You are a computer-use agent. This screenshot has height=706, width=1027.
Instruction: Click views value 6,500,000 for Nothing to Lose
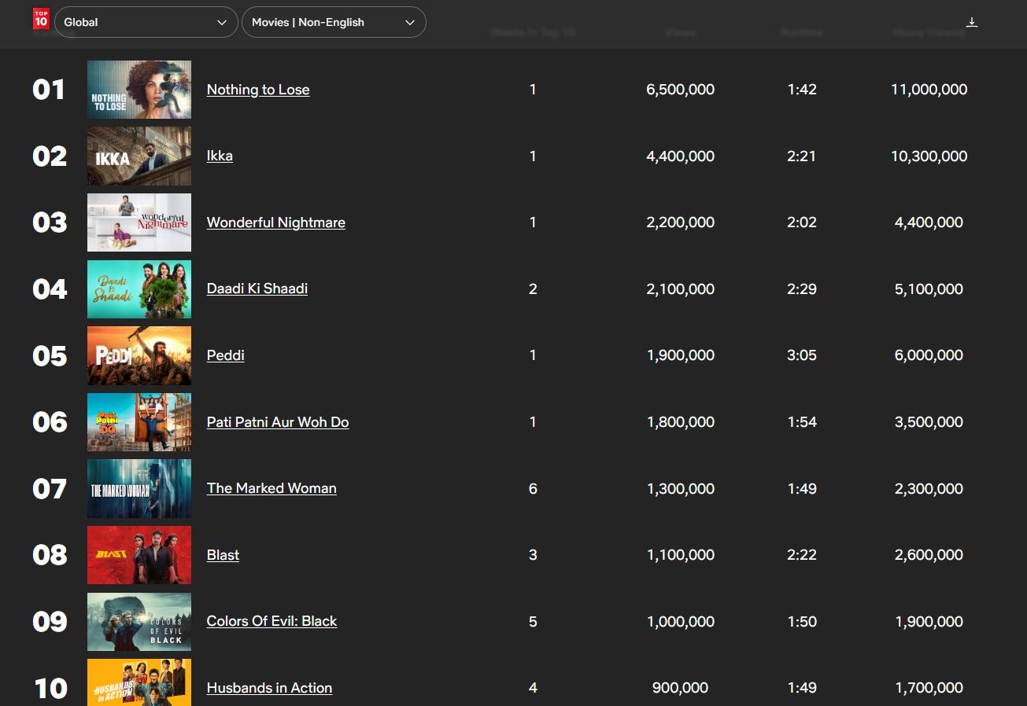click(681, 90)
